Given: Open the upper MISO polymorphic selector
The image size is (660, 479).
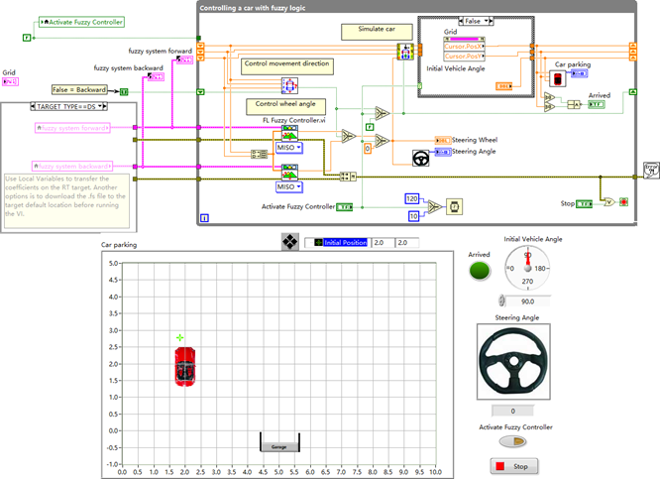Looking at the screenshot, I should coord(289,148).
